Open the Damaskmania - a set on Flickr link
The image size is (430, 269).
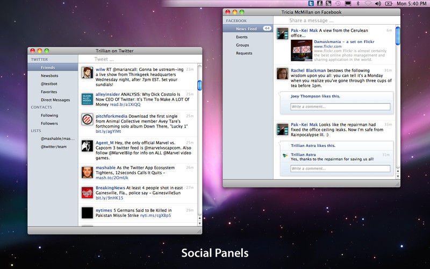coord(344,42)
